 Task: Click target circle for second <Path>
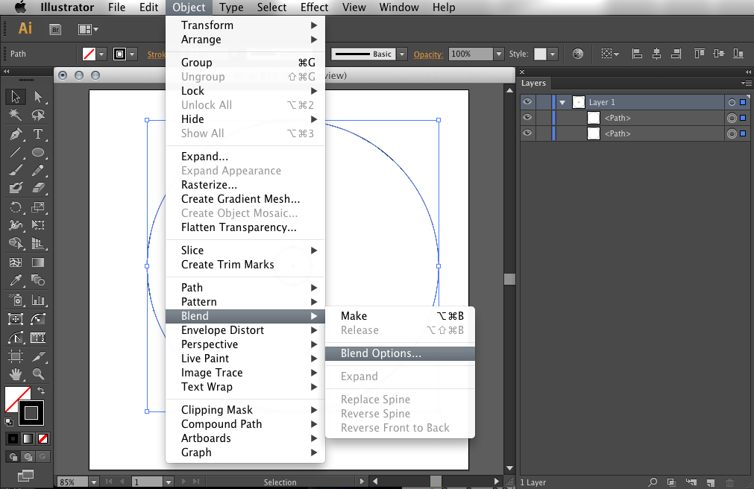732,133
